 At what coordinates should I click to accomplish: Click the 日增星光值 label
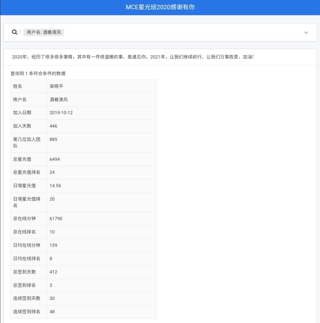pos(24,186)
